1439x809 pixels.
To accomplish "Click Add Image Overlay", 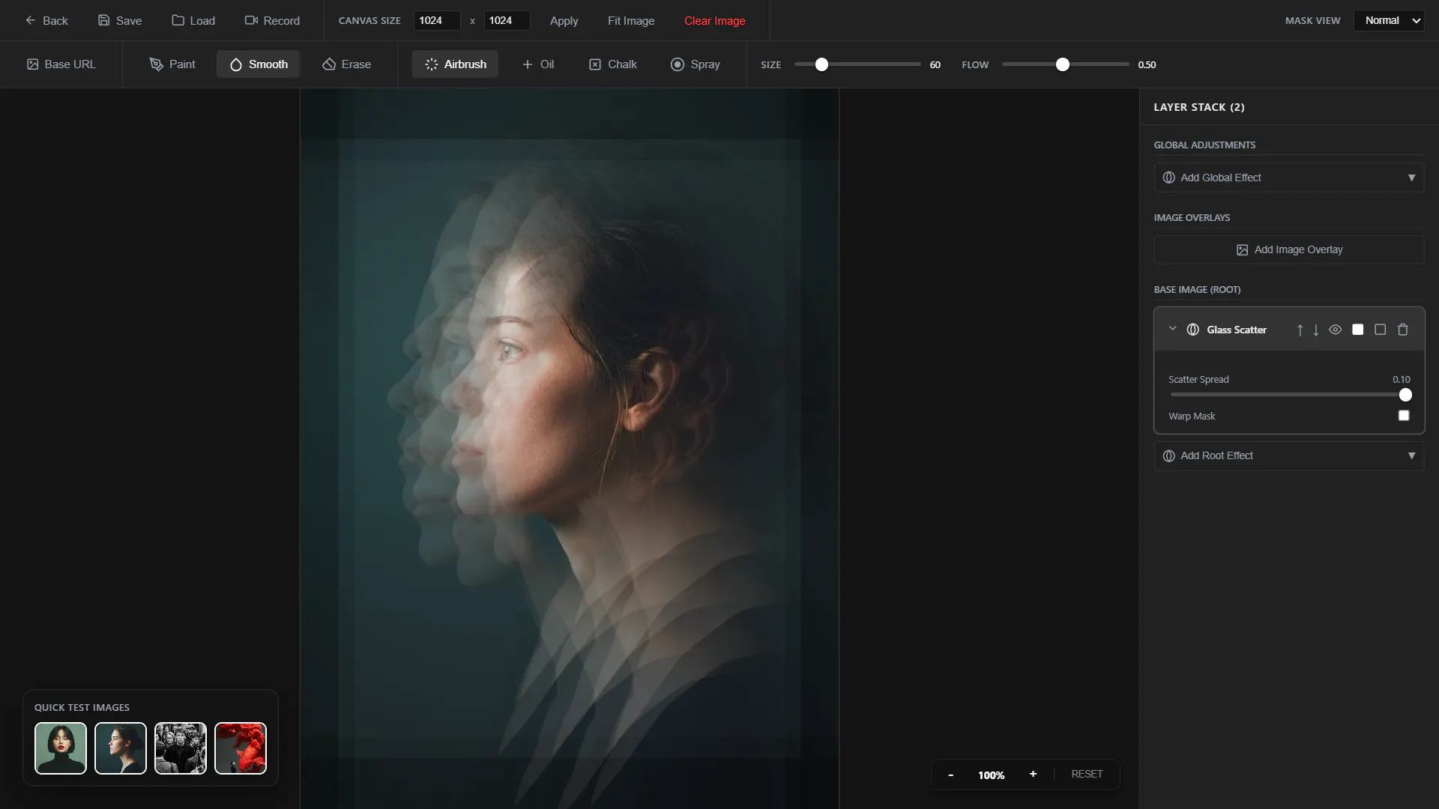I will tap(1289, 249).
